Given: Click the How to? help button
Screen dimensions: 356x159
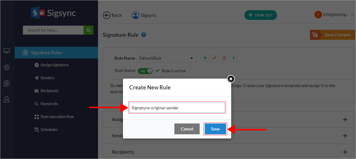Looking at the screenshot, I should (x=260, y=15).
